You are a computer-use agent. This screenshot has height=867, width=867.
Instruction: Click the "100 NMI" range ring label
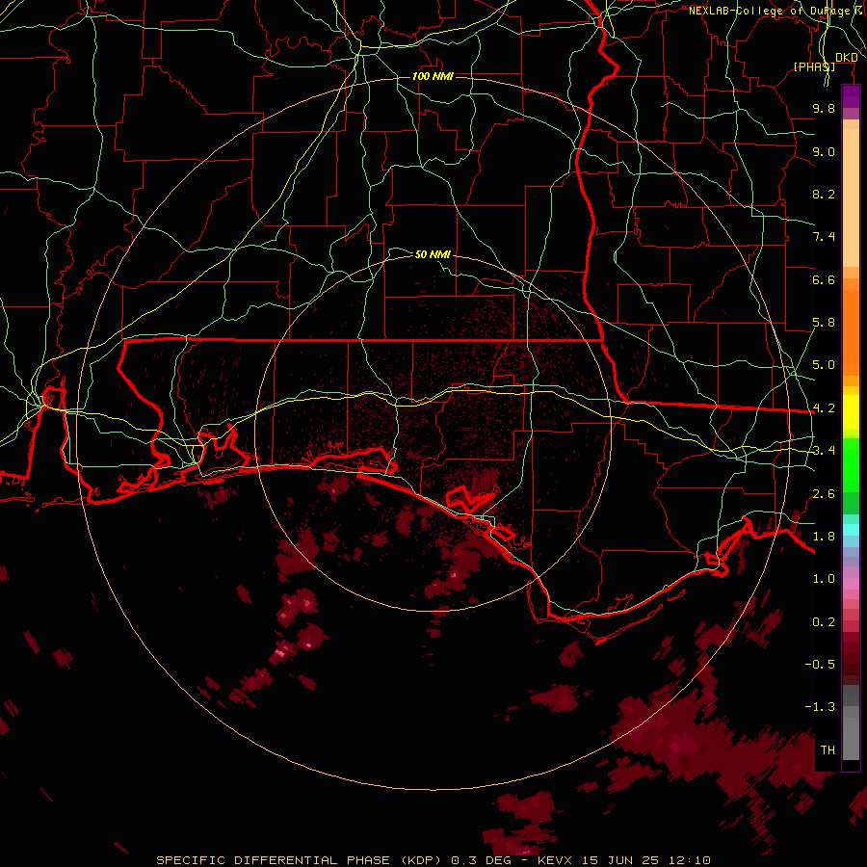pos(433,76)
